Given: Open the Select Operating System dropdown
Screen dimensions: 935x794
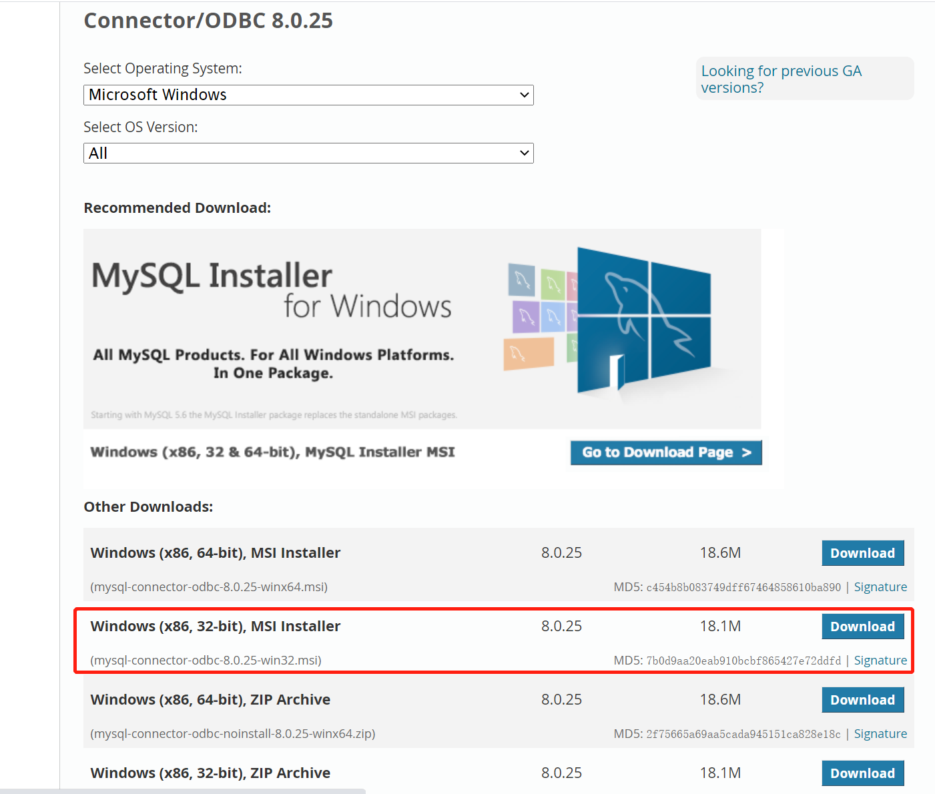Looking at the screenshot, I should pyautogui.click(x=308, y=95).
